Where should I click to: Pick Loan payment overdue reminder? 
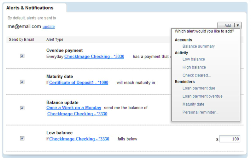202,96
